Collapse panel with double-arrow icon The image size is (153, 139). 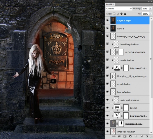coord(148,1)
